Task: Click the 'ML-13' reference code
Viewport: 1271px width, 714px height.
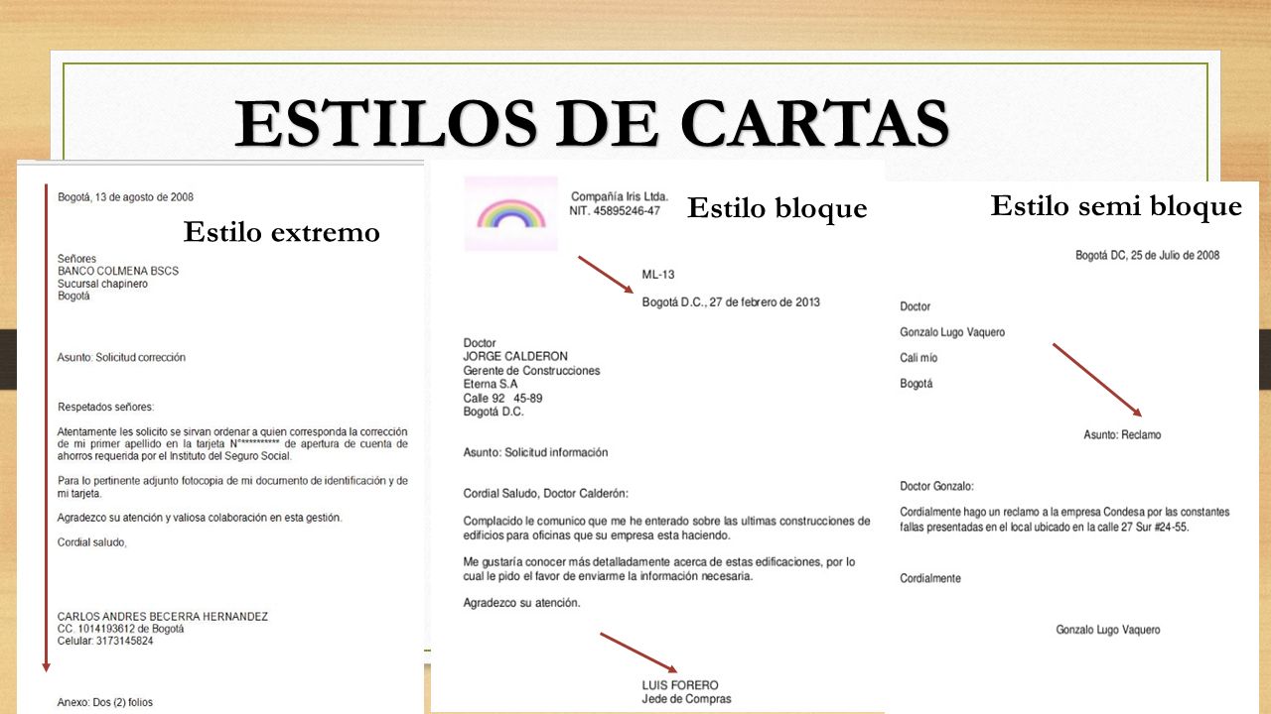Action: coord(658,275)
